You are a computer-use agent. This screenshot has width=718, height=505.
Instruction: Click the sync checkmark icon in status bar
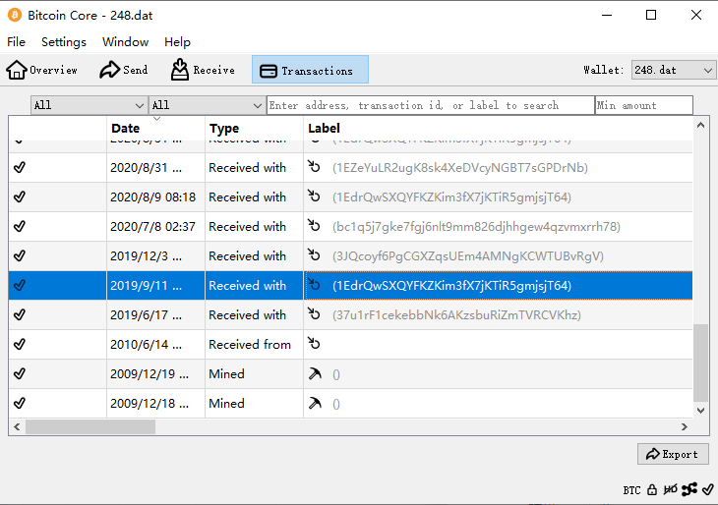click(708, 489)
